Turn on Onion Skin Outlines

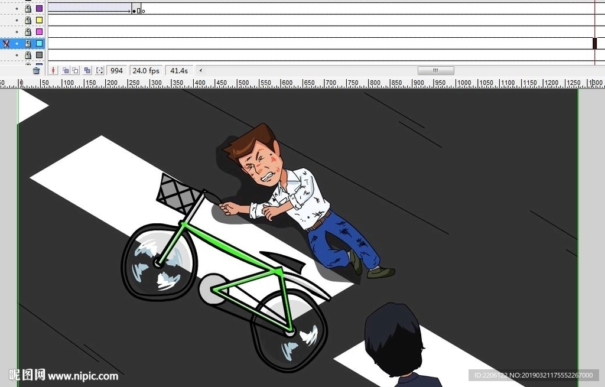click(x=75, y=70)
